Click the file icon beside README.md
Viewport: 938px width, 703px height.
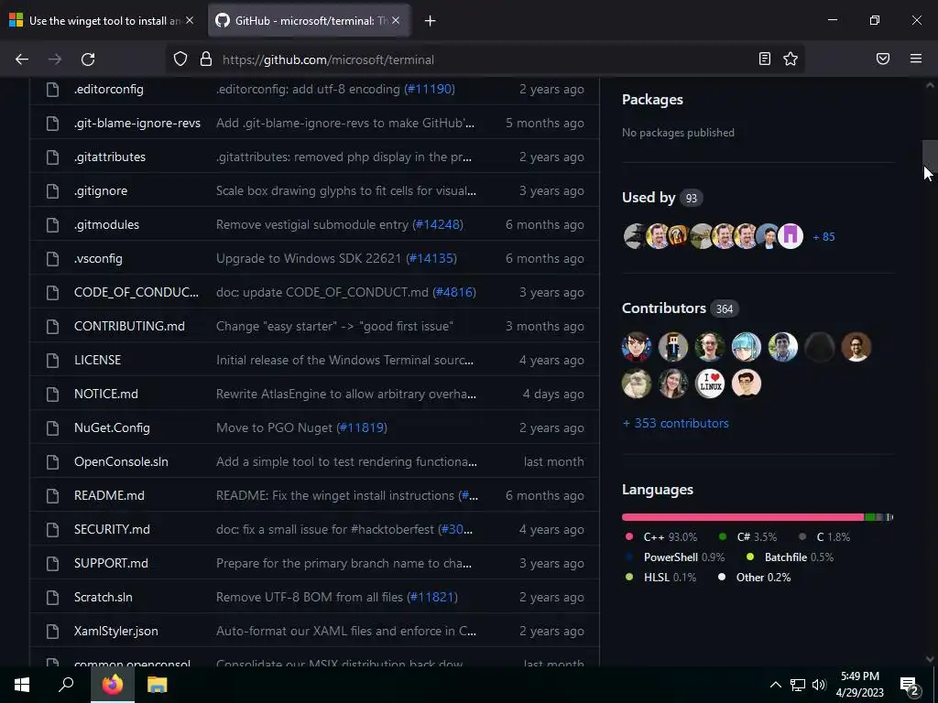coord(52,495)
